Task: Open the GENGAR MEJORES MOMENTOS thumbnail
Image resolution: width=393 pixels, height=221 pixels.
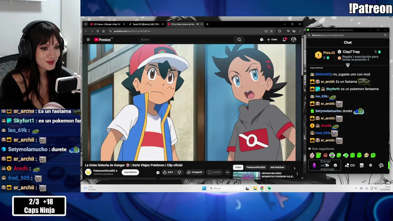Action: pyautogui.click(x=246, y=175)
